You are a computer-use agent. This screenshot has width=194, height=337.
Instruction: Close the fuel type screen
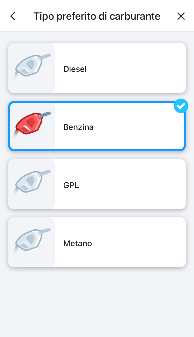pos(181,16)
